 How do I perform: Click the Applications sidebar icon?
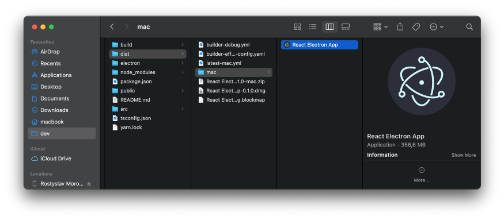pyautogui.click(x=35, y=75)
